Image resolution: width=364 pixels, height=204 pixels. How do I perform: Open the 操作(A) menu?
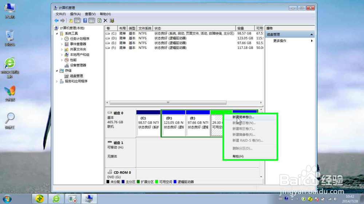(x=75, y=14)
